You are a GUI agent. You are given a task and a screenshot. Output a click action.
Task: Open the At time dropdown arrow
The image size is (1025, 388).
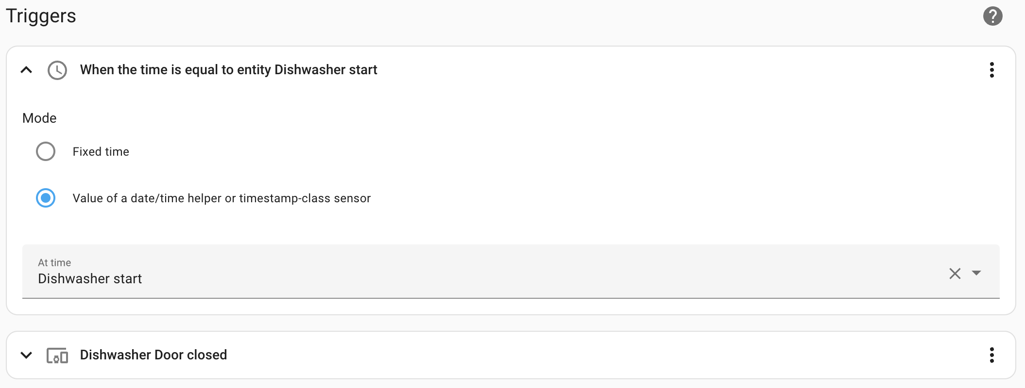pos(976,273)
